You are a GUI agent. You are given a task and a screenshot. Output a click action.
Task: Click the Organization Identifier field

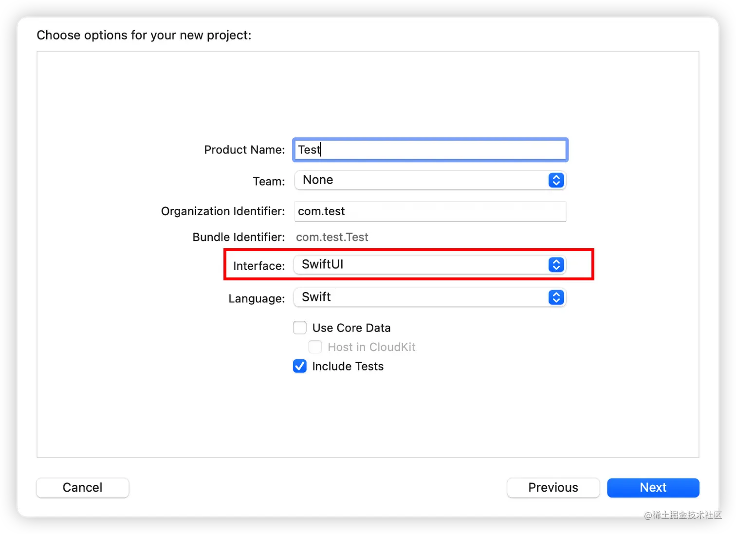(x=430, y=211)
